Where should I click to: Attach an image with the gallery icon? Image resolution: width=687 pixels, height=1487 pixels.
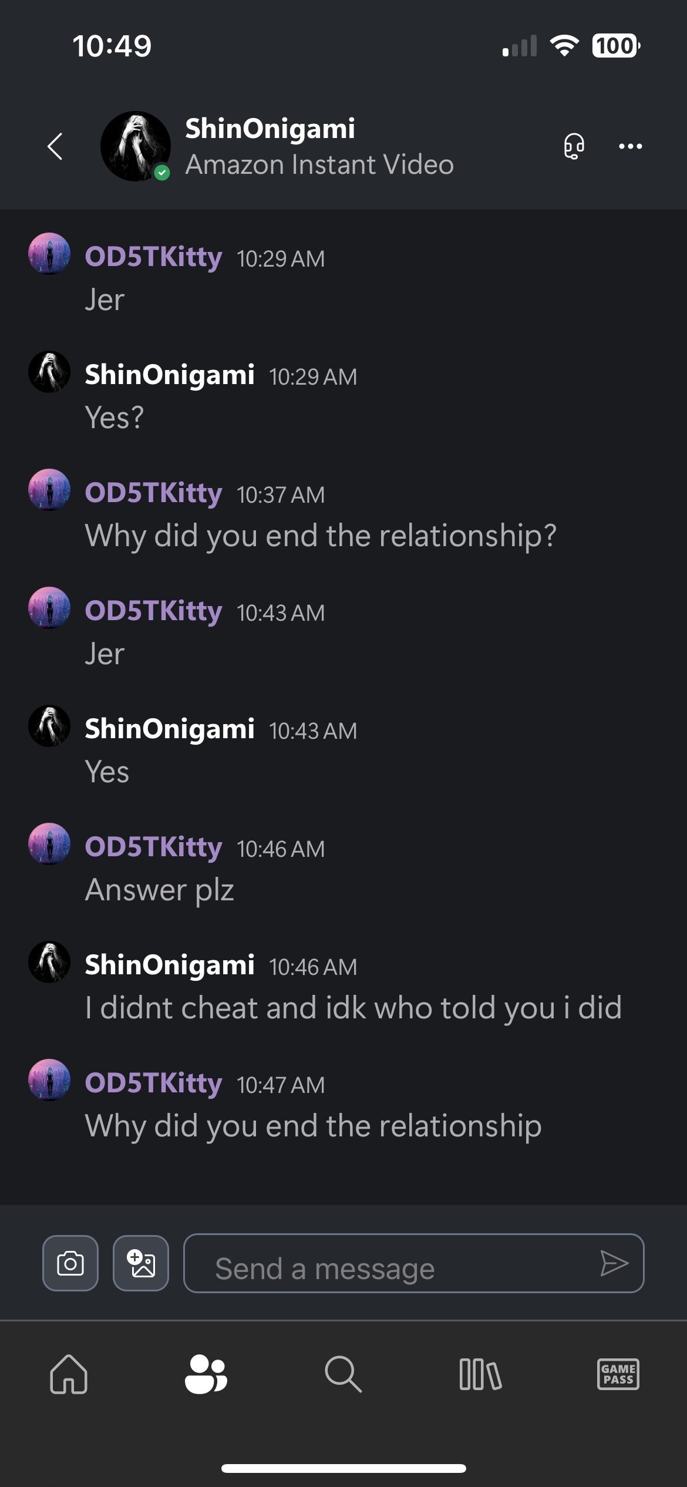(x=141, y=1263)
